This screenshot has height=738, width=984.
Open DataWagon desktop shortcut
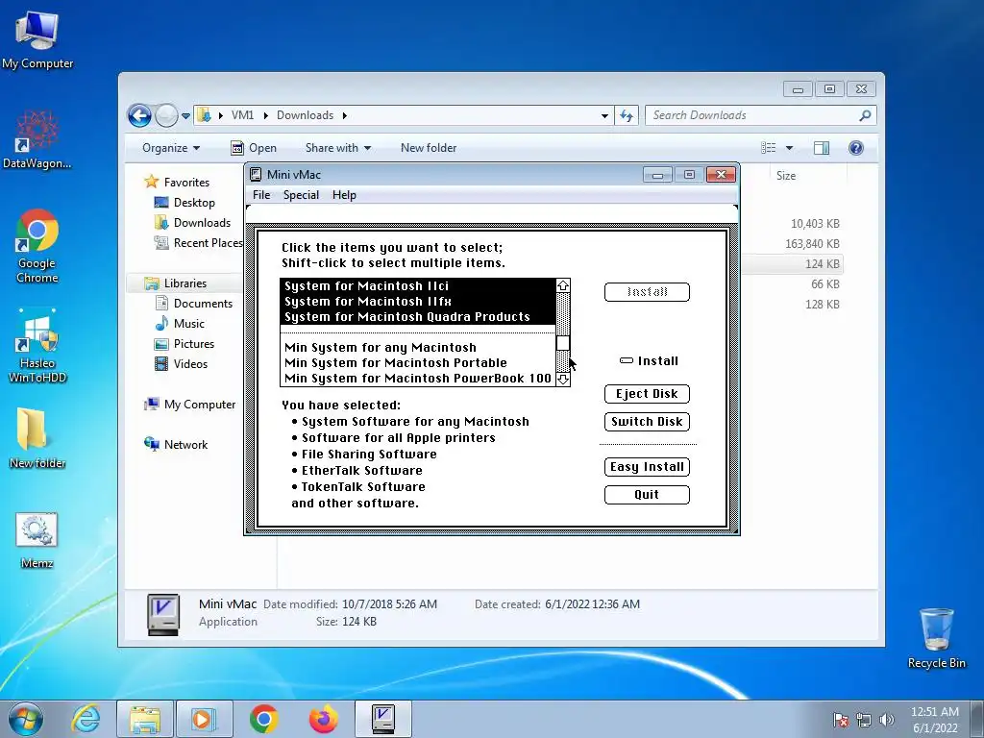[x=37, y=139]
